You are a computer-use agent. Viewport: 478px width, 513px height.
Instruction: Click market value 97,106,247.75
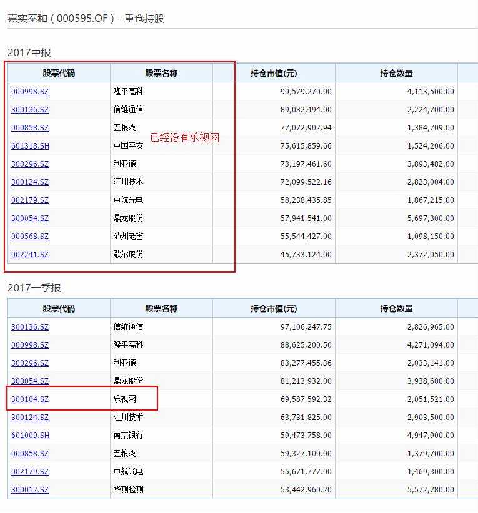(306, 326)
